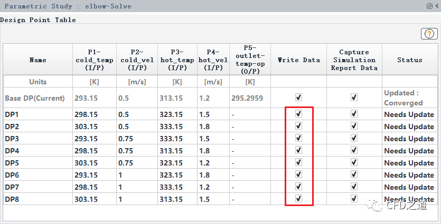
Task: Toggle Capture Simulation Report Data for DP6
Action: pos(354,174)
